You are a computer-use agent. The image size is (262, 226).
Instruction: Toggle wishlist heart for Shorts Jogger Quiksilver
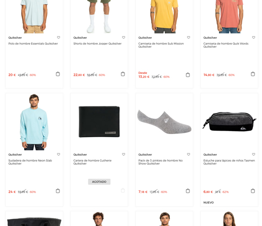(123, 38)
